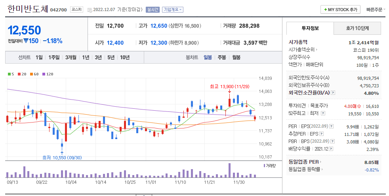Select the 주봉 candle chart

(222, 57)
